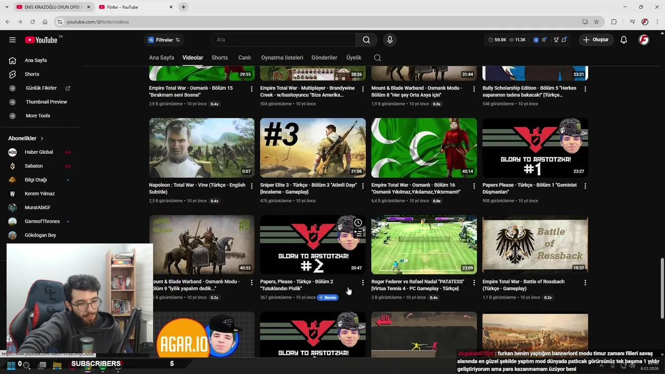
Task: Click Watch Later clock on Papers Please Bölüm 2
Action: (x=358, y=223)
